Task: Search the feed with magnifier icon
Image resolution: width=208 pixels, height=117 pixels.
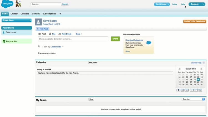Action: [x=39, y=46]
